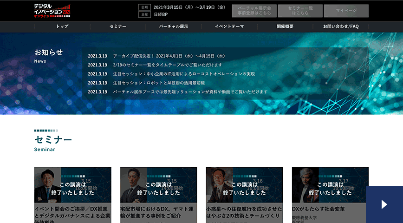This screenshot has height=223, width=403.
Task: Open the 宅配市場におけるDX seminar thumbnail
Action: coord(158,184)
